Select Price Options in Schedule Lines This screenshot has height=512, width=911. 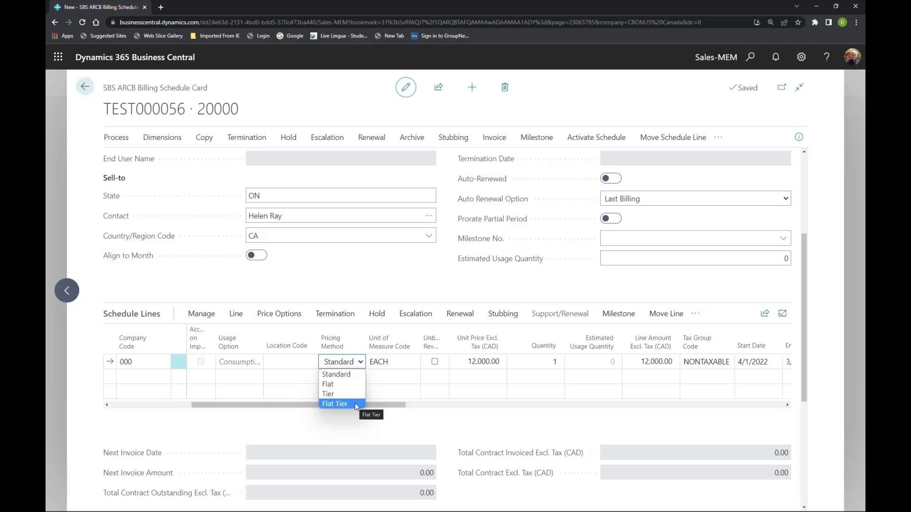(279, 313)
